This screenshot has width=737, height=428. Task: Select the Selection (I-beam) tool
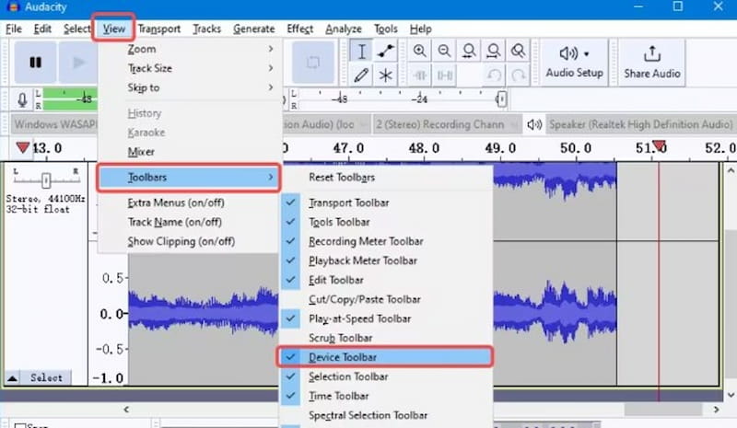coord(361,51)
